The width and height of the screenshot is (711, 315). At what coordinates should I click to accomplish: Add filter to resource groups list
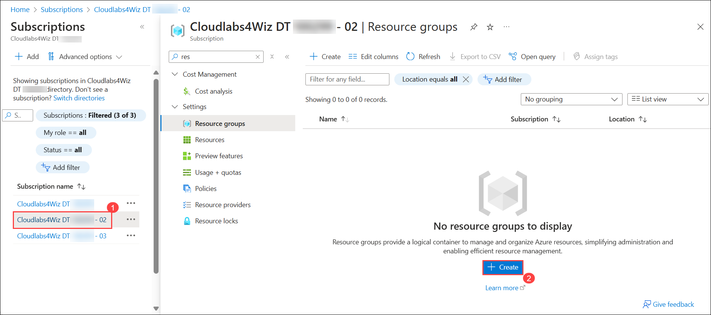[x=504, y=79]
